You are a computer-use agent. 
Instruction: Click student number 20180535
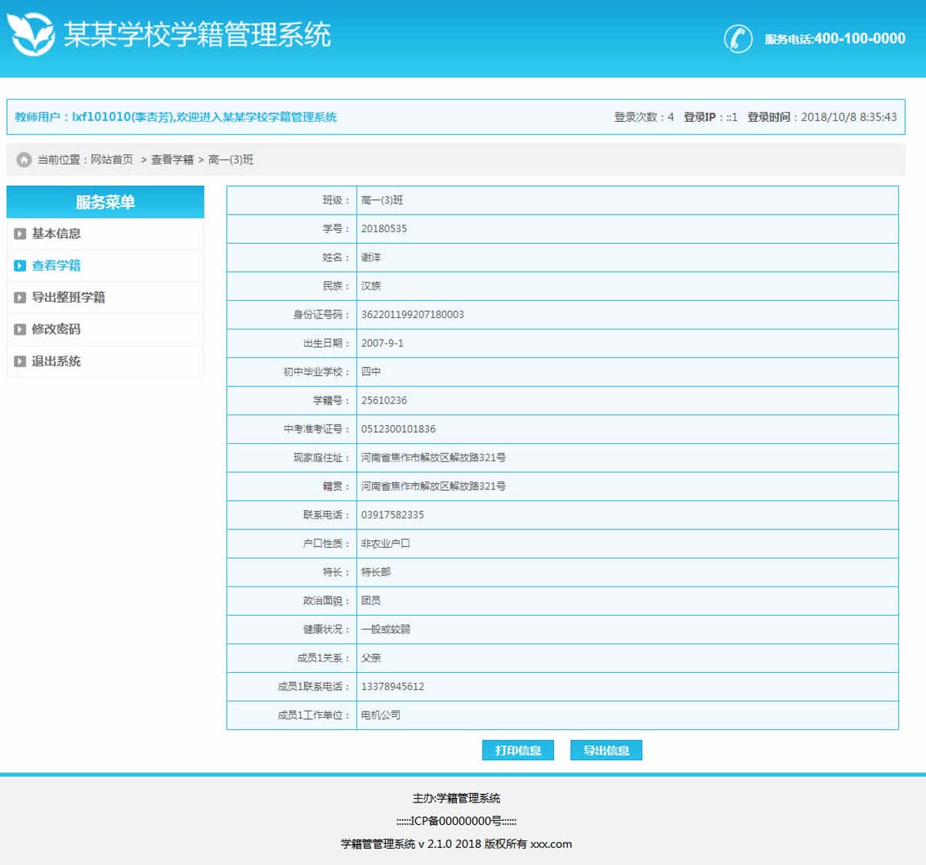(384, 229)
